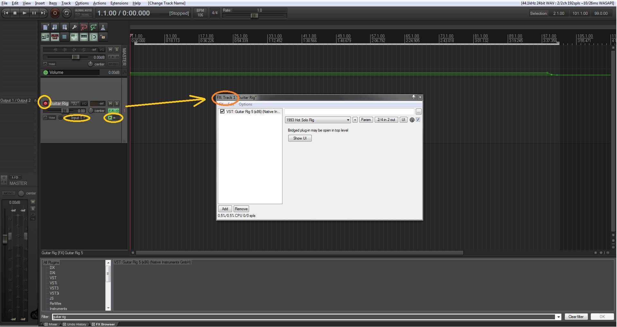Toggle the transport Repeat loop button
Screen dimensions: 617x327
click(67, 13)
